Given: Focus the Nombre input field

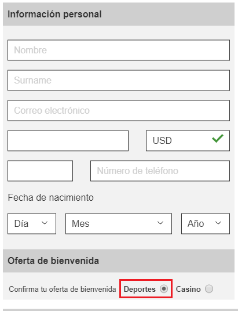Looking at the screenshot, I should 119,50.
